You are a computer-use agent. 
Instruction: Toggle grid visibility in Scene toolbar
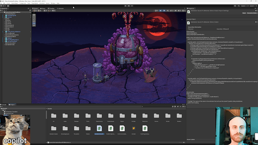pos(45,11)
